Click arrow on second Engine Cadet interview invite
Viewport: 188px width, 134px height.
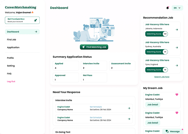[x=129, y=119]
